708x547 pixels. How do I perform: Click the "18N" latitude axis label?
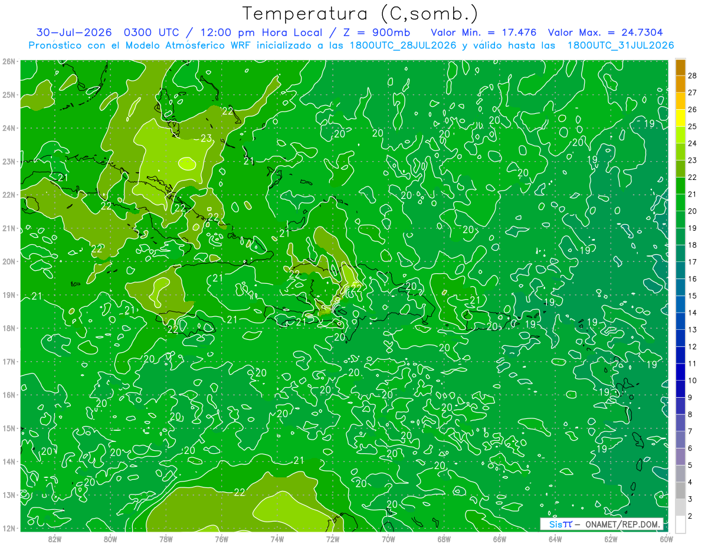[8, 328]
